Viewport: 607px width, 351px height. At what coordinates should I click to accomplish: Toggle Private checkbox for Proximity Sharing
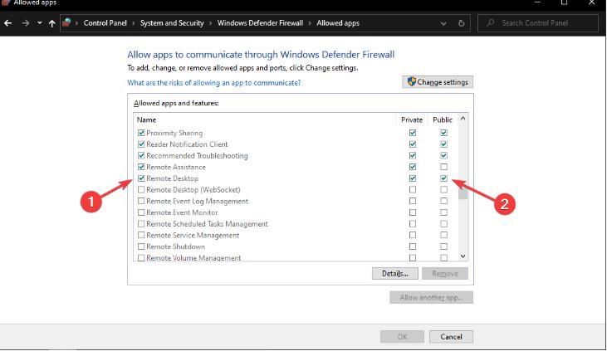[x=413, y=133]
